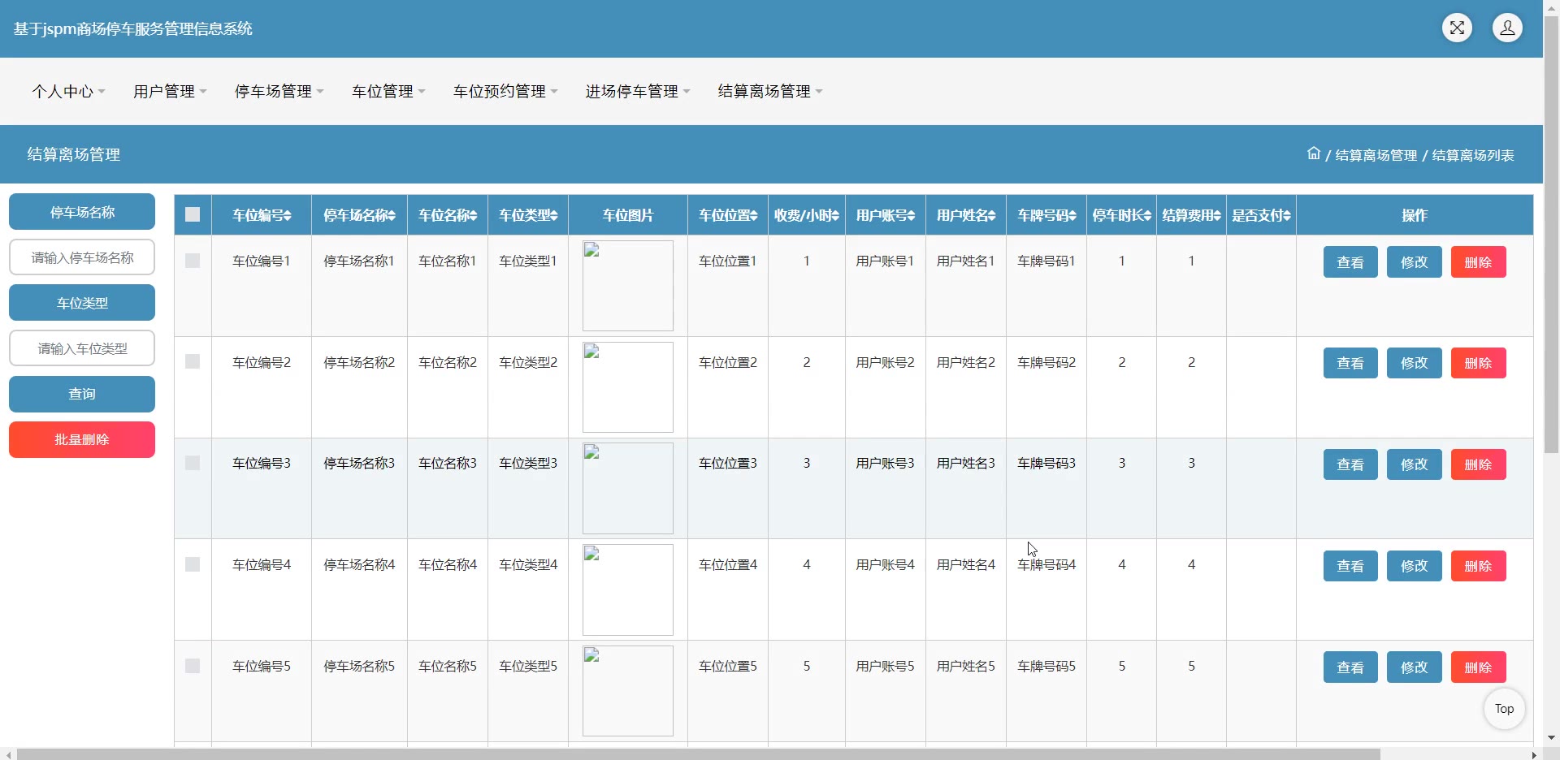Edit row 车位编号1 with 修改
The width and height of the screenshot is (1560, 760).
(1415, 262)
